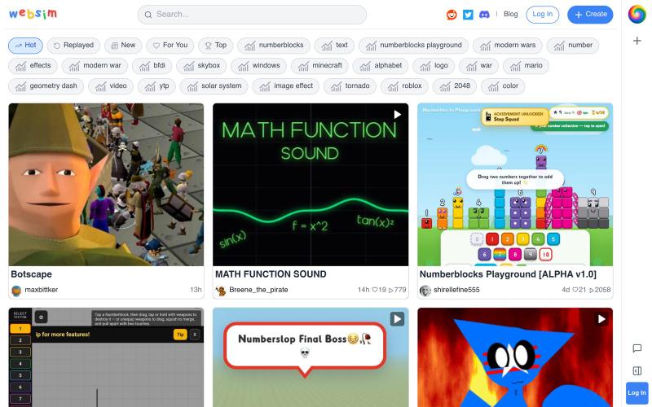Click the Botscape title
The image size is (652, 407).
click(31, 274)
